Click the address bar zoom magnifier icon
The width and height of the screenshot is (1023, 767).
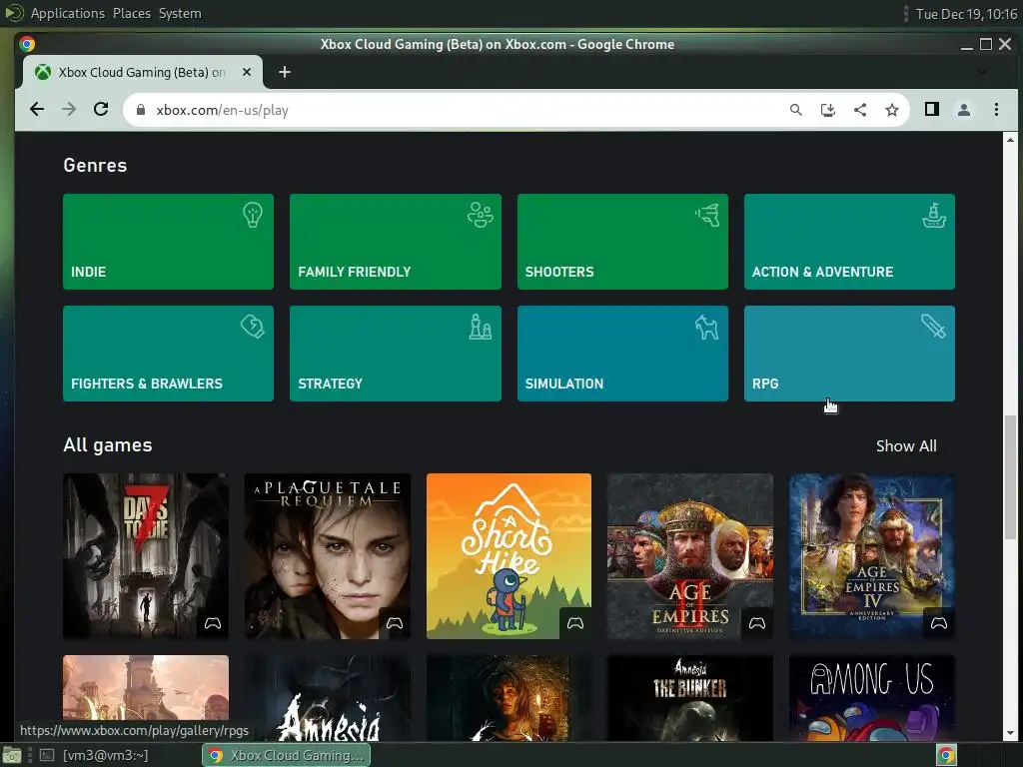pos(796,110)
